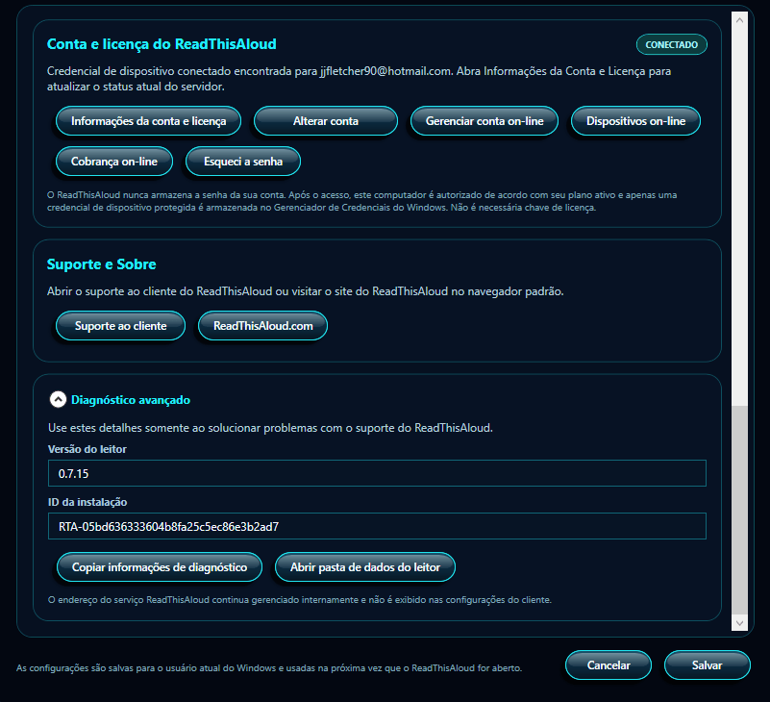Click the Diagnóstico avançado heading
770x702 pixels.
click(x=131, y=400)
